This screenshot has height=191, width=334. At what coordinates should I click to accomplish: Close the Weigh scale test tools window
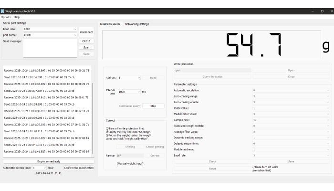pyautogui.click(x=332, y=11)
